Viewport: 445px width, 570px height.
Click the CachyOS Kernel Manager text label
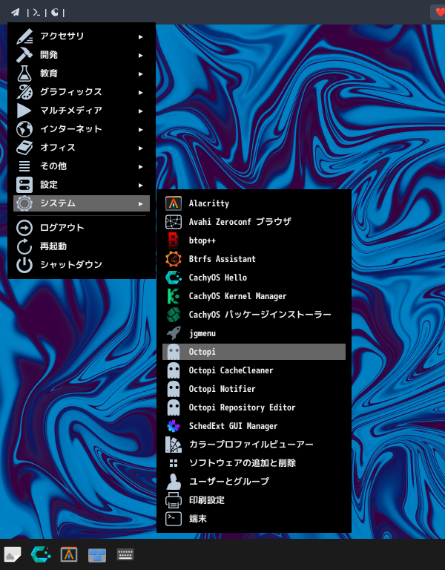tap(237, 296)
